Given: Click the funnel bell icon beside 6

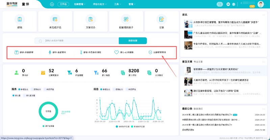Looking at the screenshot, I should [x=70, y=73].
